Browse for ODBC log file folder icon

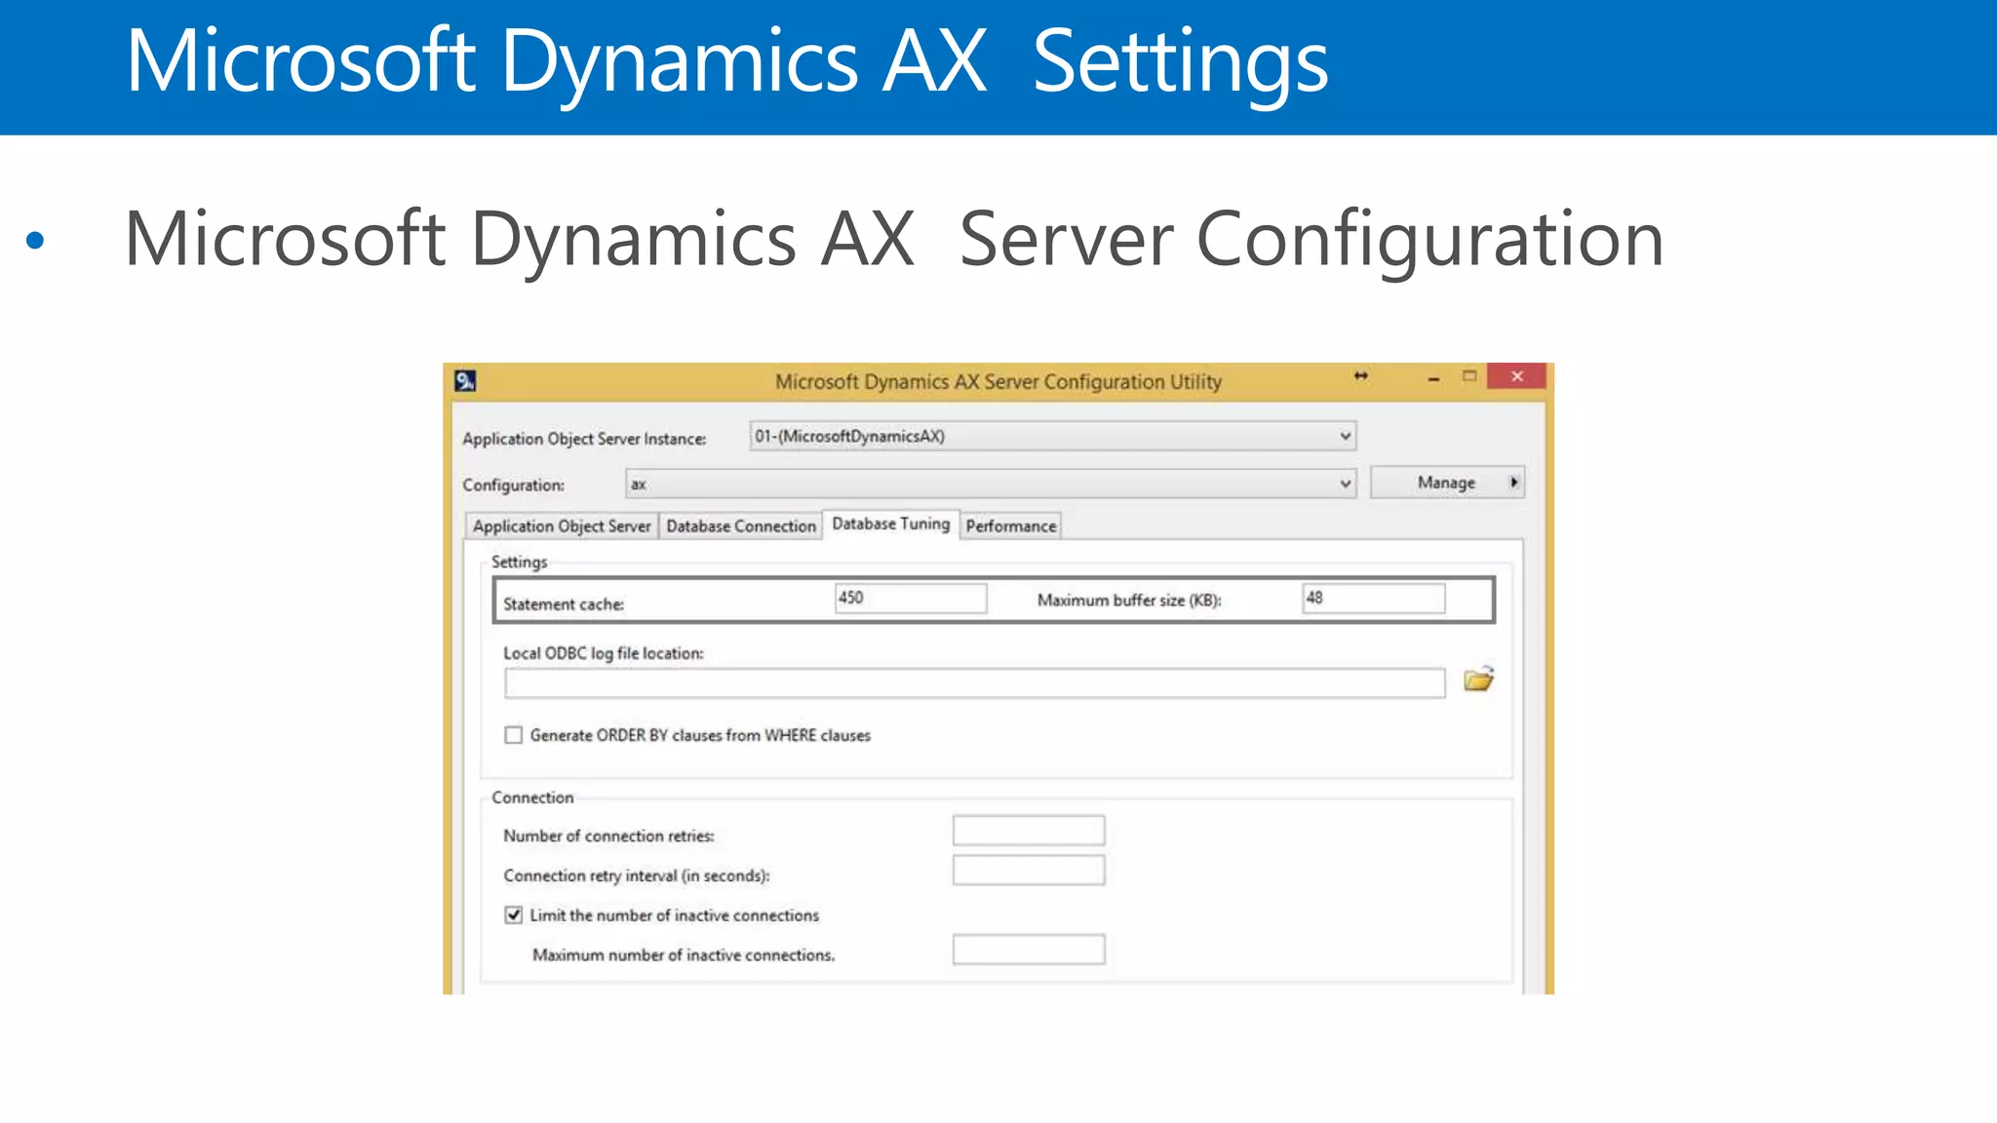[x=1478, y=679]
